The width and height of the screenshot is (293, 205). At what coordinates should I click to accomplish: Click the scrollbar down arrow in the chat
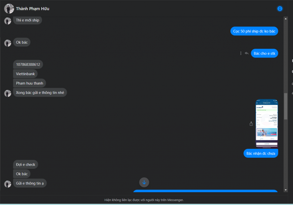point(286,190)
